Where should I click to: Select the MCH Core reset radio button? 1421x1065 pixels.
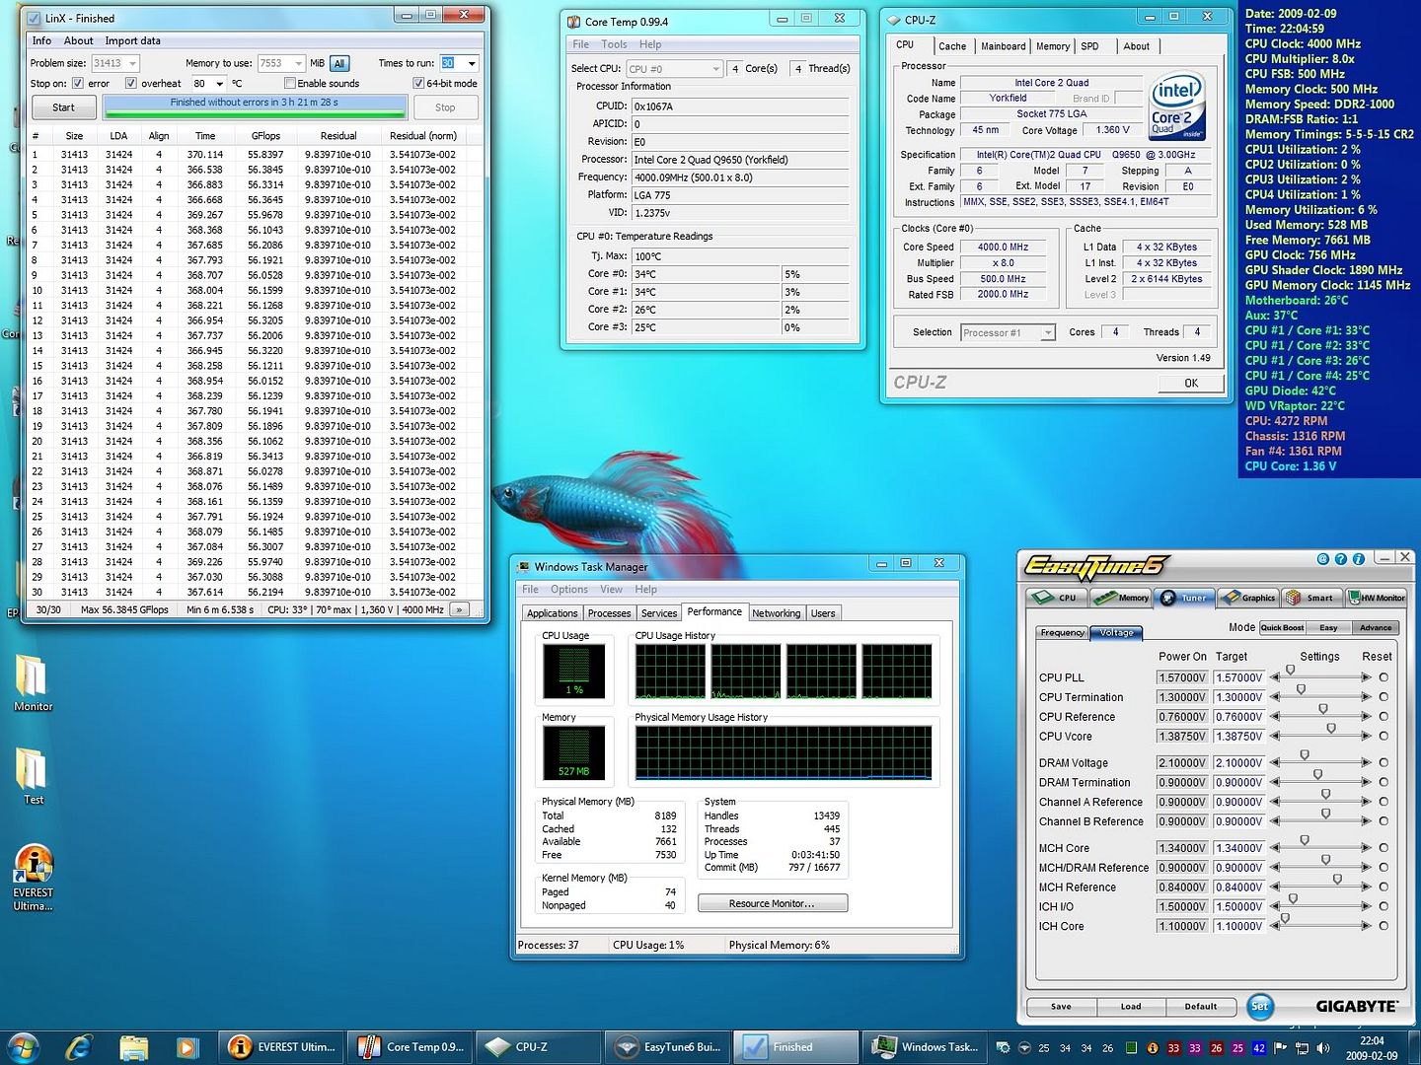pos(1384,847)
